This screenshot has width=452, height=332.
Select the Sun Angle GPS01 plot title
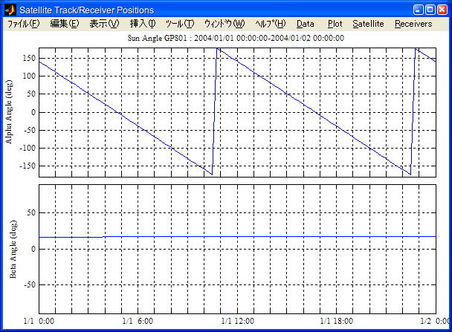(236, 38)
